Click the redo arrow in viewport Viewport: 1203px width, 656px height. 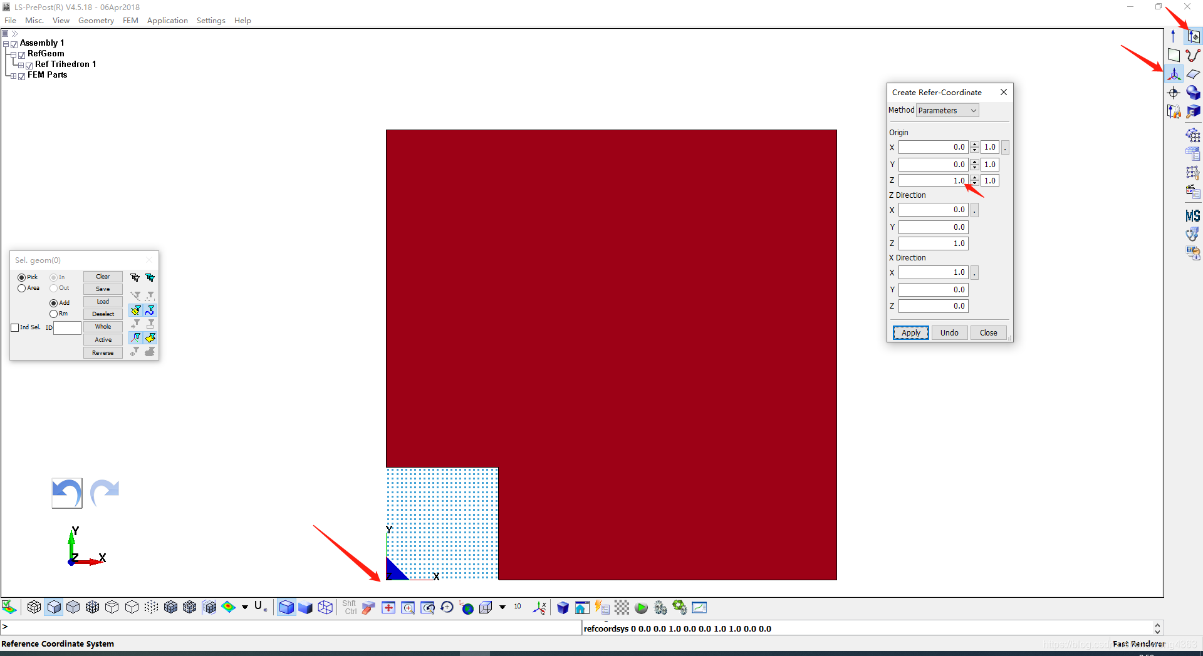[x=105, y=492]
